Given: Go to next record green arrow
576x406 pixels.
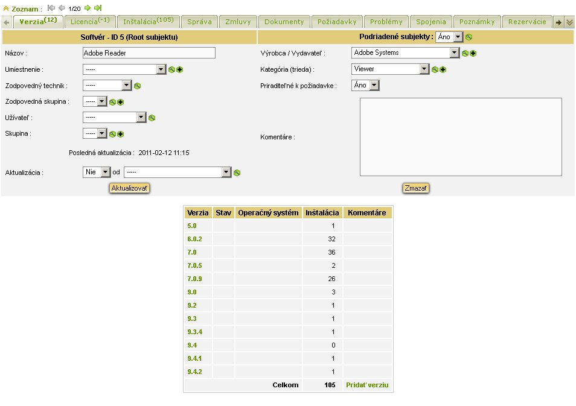Looking at the screenshot, I should [88, 8].
